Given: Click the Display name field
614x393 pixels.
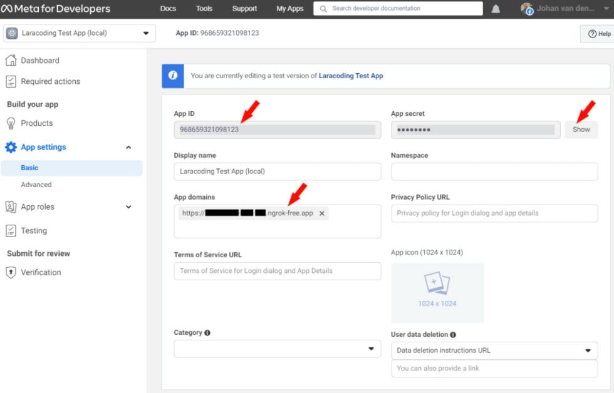Looking at the screenshot, I should coord(277,171).
